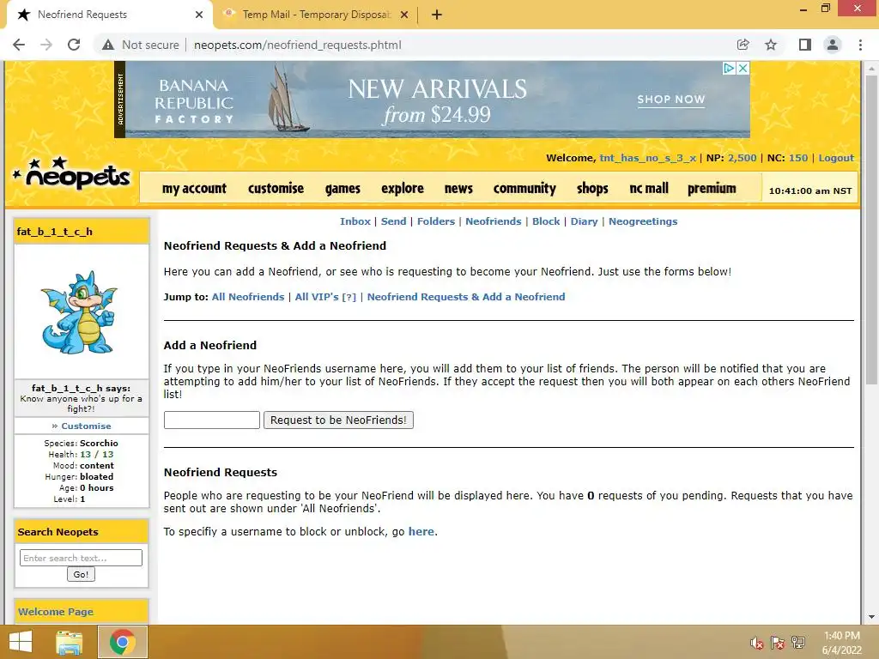Click the Go! search button
879x659 pixels.
(81, 574)
